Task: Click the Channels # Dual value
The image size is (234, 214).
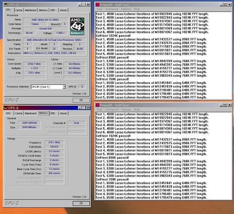Action: pyautogui.click(x=76, y=123)
